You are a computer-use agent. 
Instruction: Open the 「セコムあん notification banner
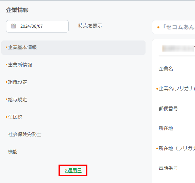(176, 27)
